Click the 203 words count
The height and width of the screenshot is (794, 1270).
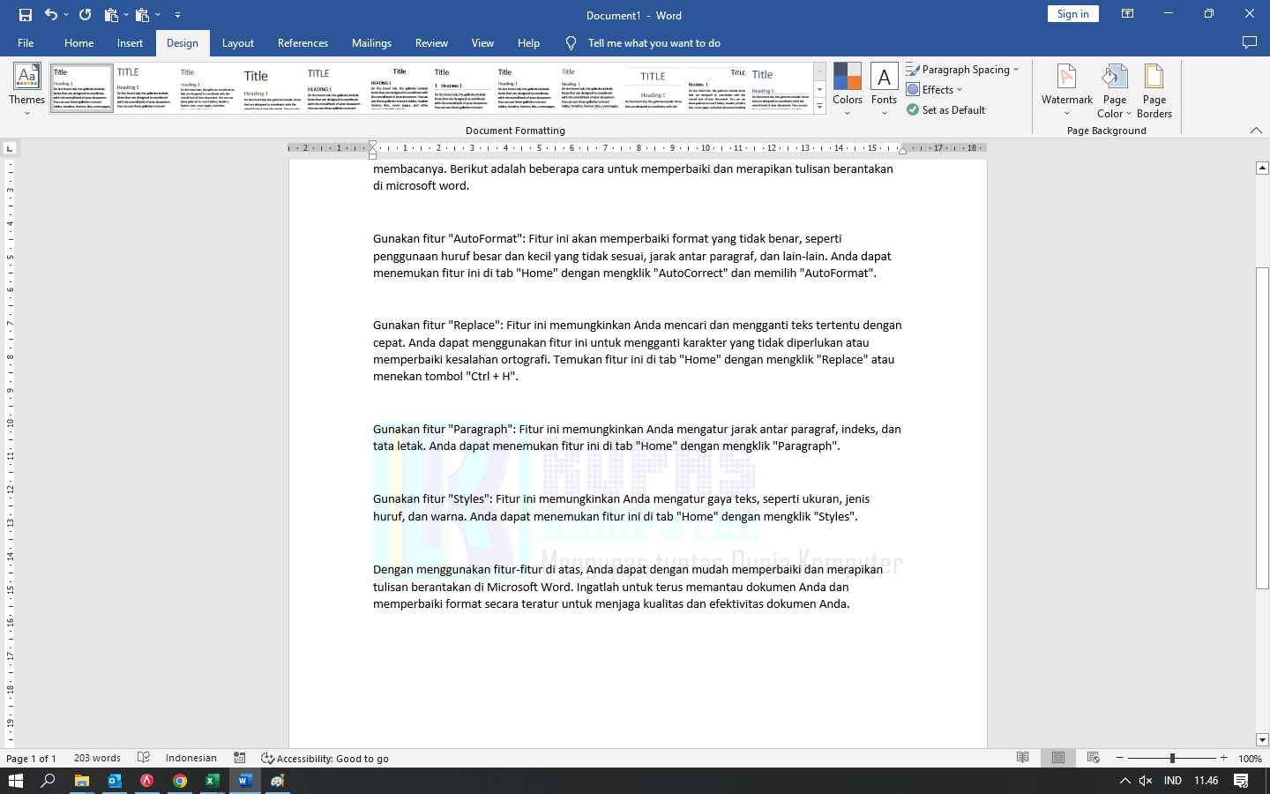click(97, 759)
